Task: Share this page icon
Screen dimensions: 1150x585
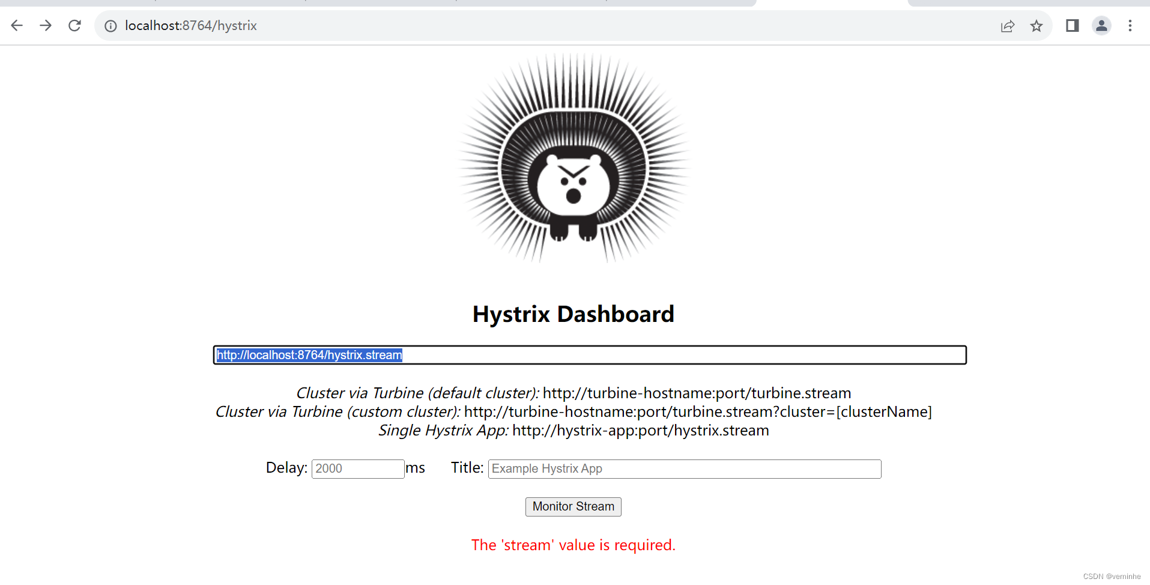Action: point(1008,26)
